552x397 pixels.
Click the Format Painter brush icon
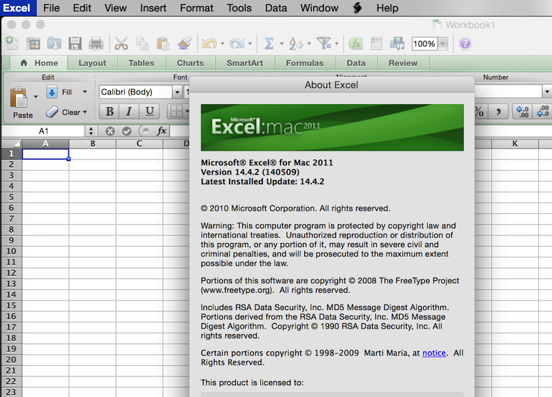click(184, 43)
